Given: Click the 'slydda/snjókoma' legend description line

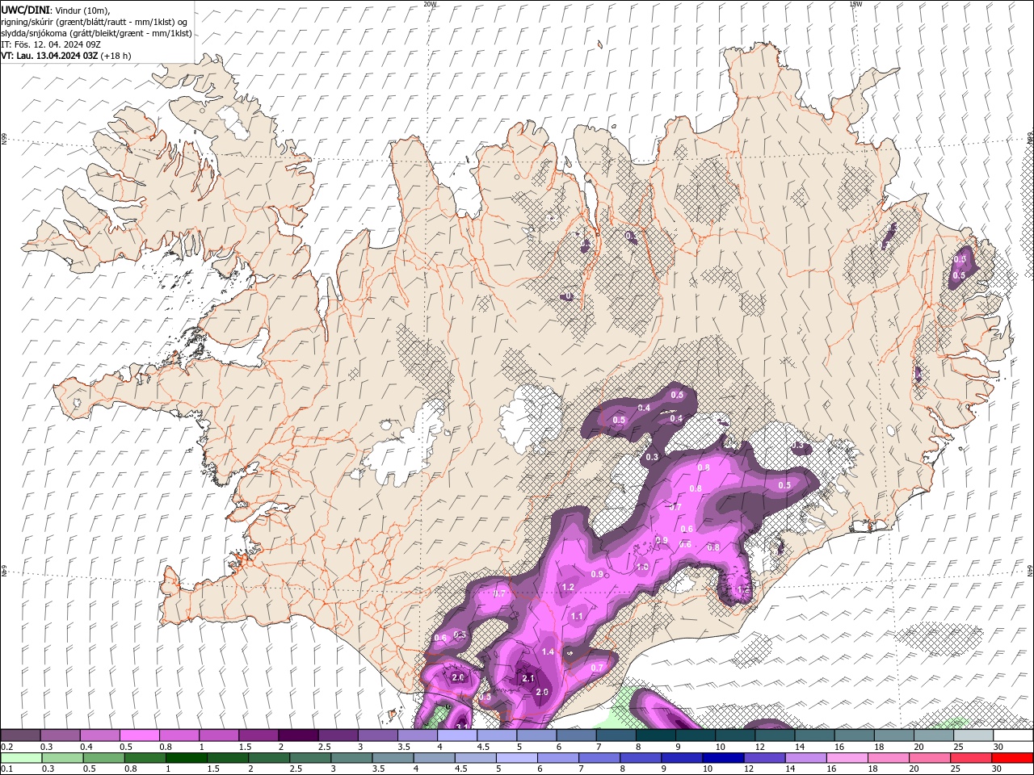Looking at the screenshot, I should click(96, 33).
